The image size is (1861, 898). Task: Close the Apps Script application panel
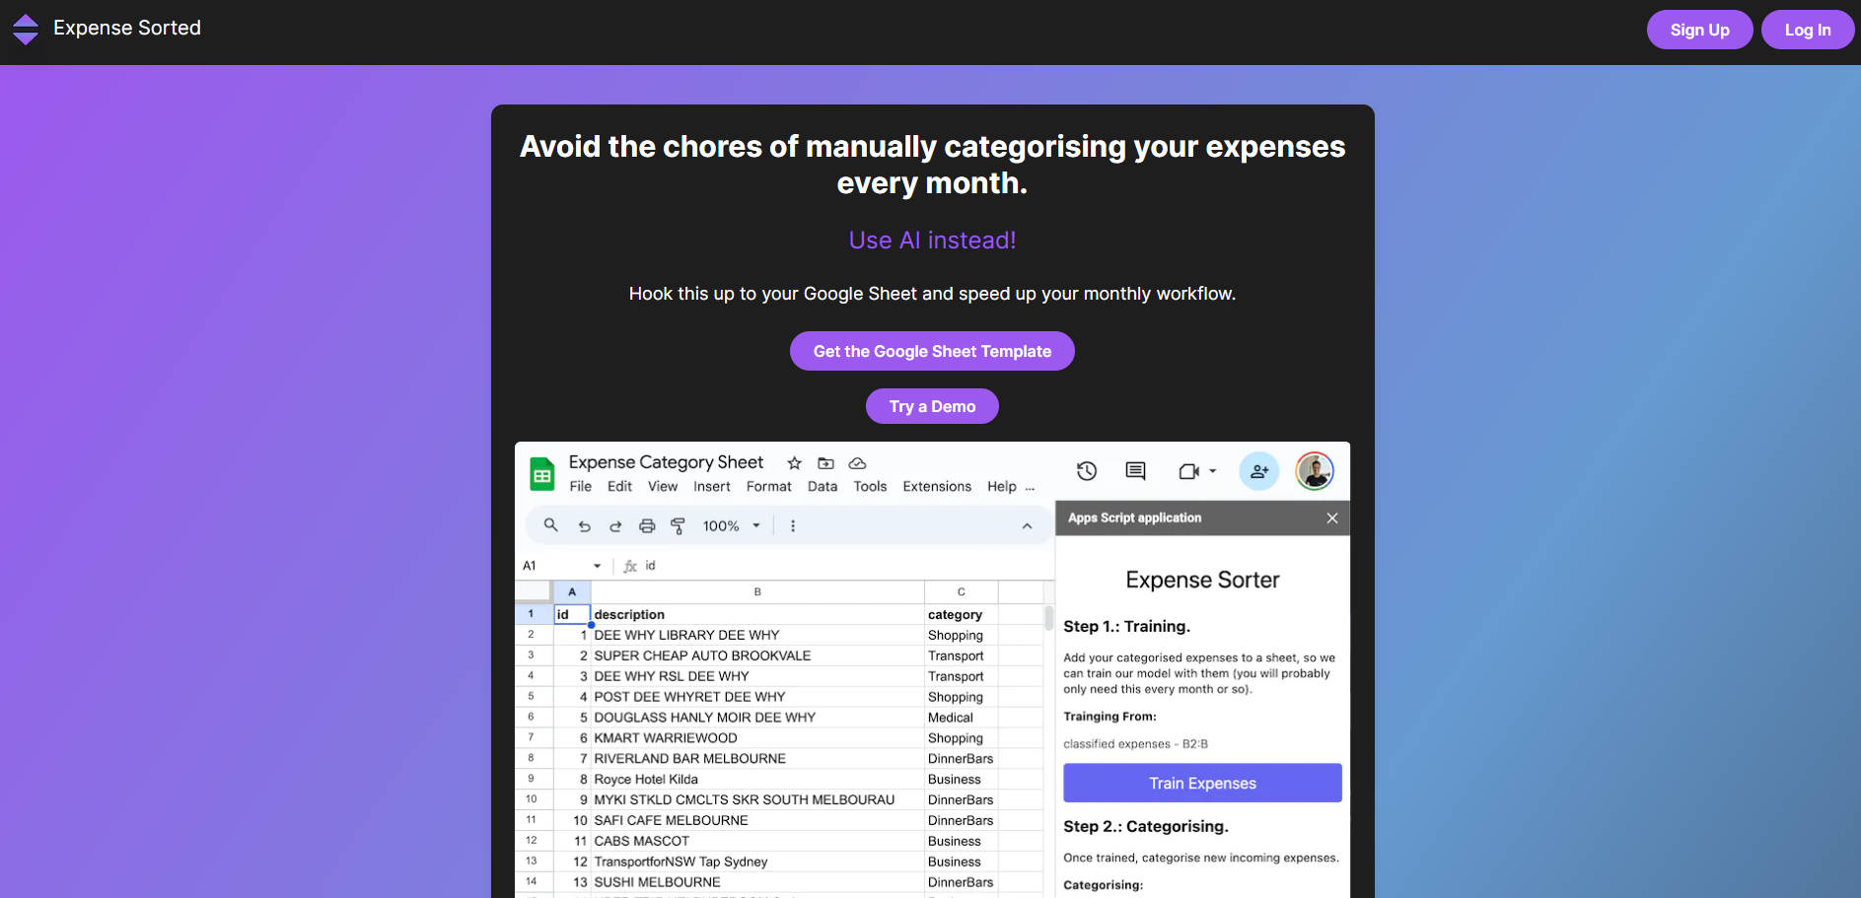[x=1331, y=518]
